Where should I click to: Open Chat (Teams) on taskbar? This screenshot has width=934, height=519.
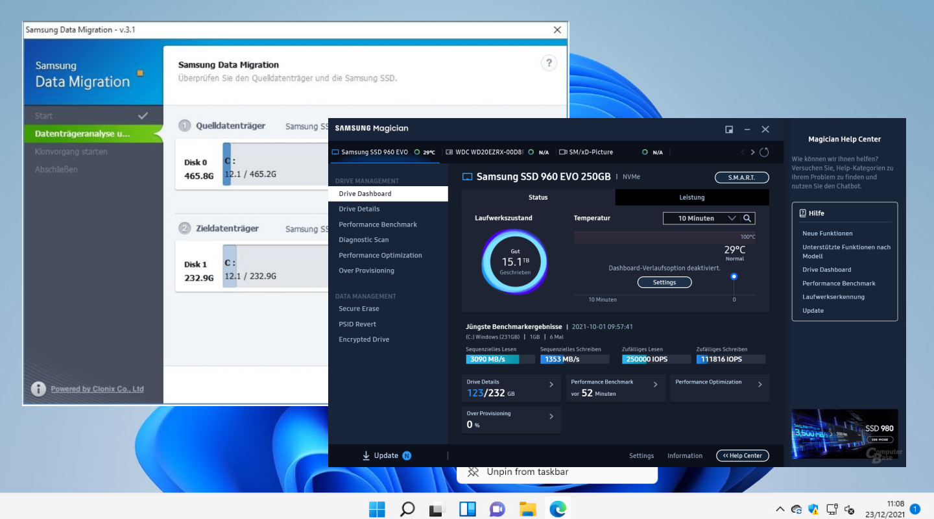(497, 509)
